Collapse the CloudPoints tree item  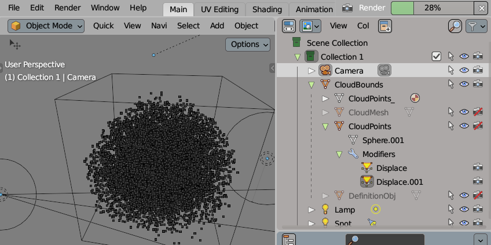point(325,126)
